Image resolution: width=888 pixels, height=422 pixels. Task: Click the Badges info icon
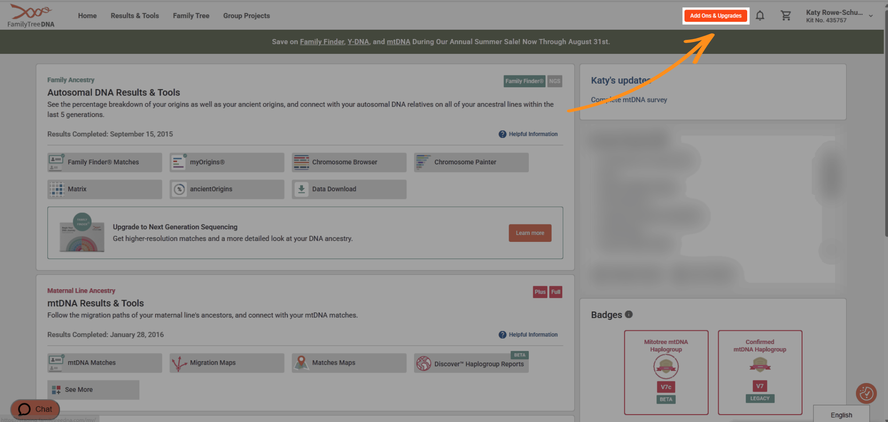[x=628, y=314]
